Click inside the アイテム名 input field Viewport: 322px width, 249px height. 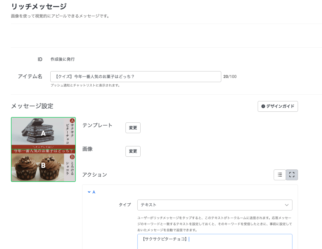(x=136, y=76)
